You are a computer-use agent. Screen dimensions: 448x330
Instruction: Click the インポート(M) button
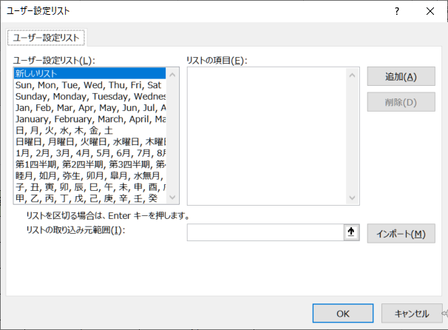[x=401, y=234]
